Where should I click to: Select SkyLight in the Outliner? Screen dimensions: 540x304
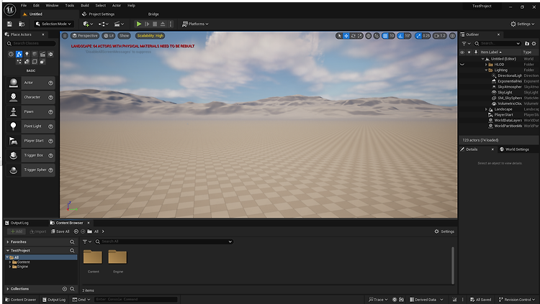coord(505,93)
